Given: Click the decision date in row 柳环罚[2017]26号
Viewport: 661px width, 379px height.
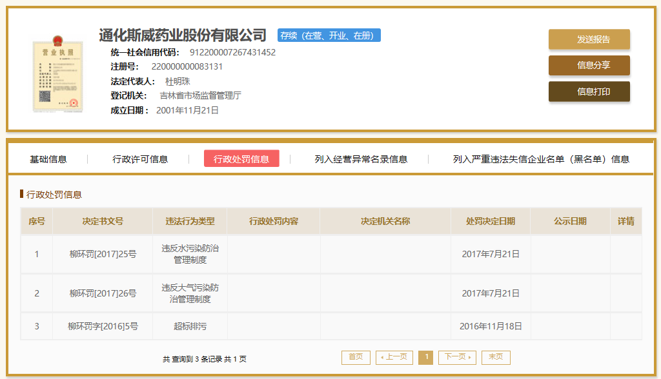Looking at the screenshot, I should 491,293.
